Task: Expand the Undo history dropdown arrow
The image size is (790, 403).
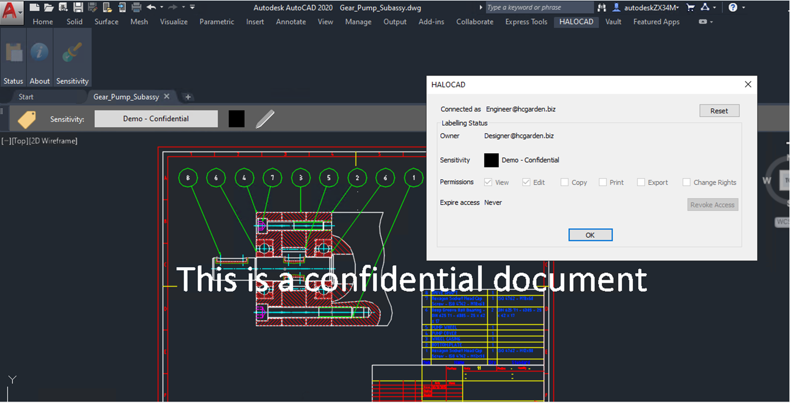Action: 162,7
